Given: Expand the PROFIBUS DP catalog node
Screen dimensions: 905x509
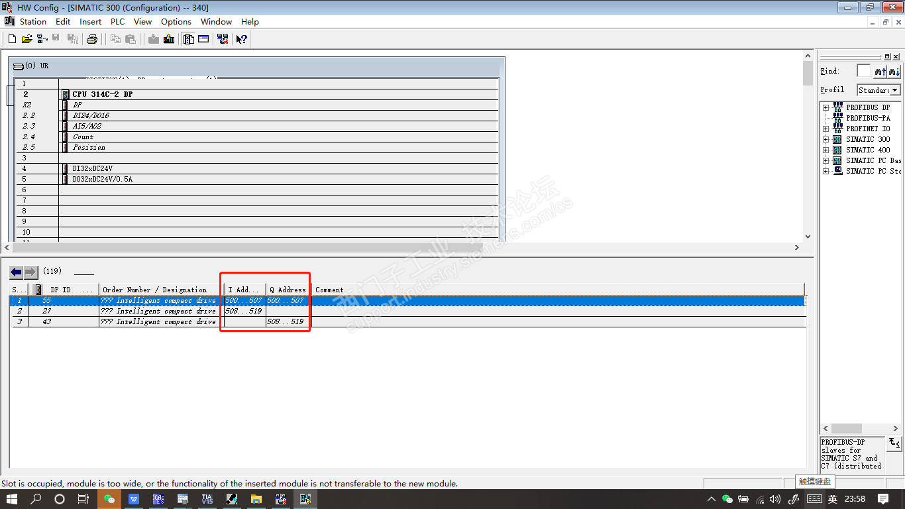Looking at the screenshot, I should click(826, 107).
